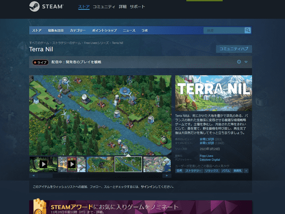Open the カテゴリー menu
285x214 pixels.
(77, 31)
